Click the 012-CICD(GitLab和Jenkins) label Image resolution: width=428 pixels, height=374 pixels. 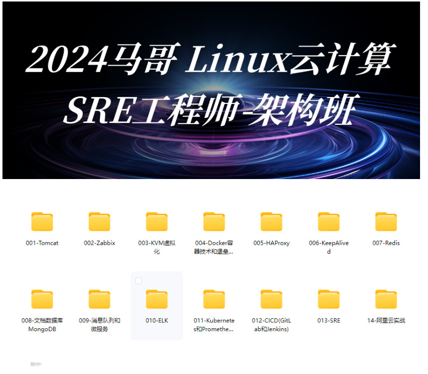coord(271,325)
